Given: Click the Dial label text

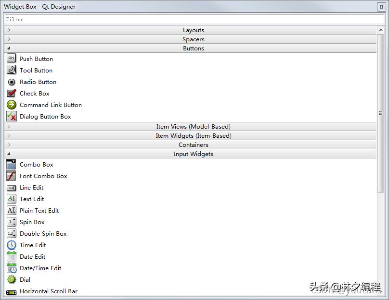Looking at the screenshot, I should coord(26,280).
